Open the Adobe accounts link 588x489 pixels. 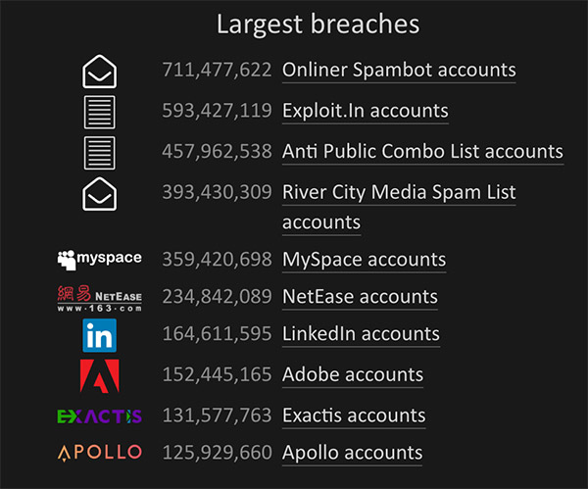[x=353, y=375]
